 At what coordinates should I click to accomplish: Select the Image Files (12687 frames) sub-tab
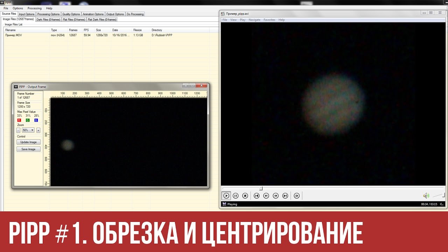click(18, 19)
